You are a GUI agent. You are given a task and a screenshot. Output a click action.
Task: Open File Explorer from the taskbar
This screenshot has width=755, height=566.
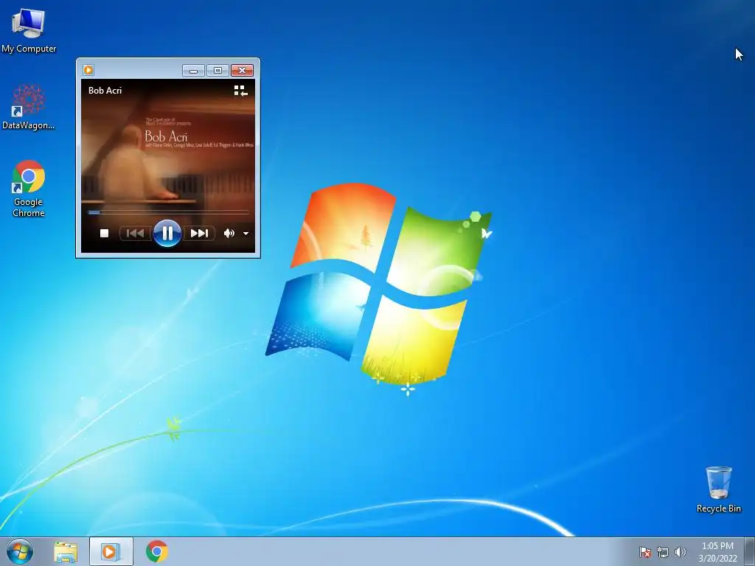point(66,552)
